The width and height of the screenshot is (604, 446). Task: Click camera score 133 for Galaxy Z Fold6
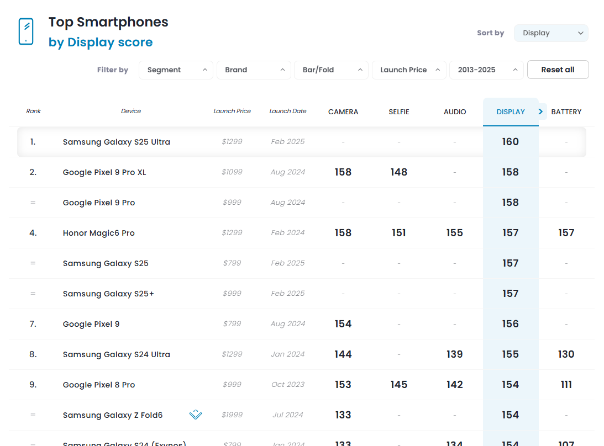tap(343, 415)
